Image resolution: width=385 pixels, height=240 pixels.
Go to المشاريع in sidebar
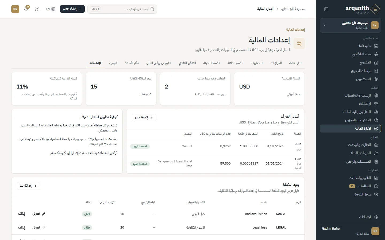[350, 62]
